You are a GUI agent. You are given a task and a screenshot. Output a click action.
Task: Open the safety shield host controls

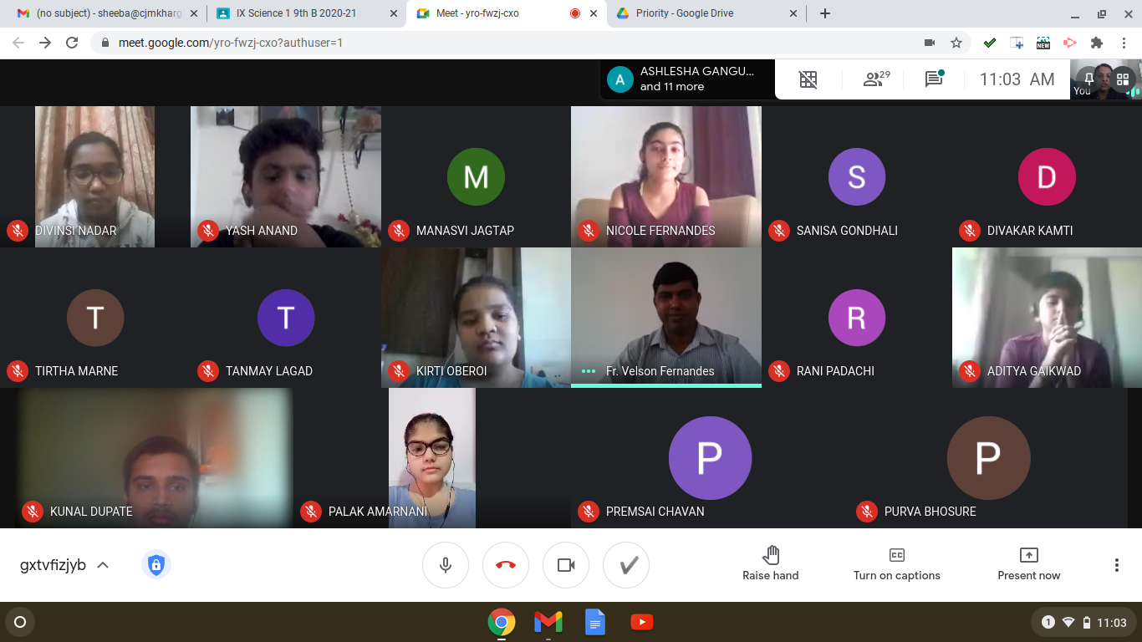pyautogui.click(x=155, y=565)
